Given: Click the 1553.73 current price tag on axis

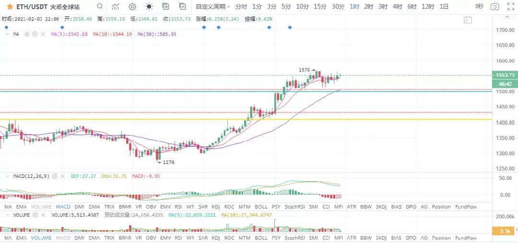Looking at the screenshot, I should 505,75.
